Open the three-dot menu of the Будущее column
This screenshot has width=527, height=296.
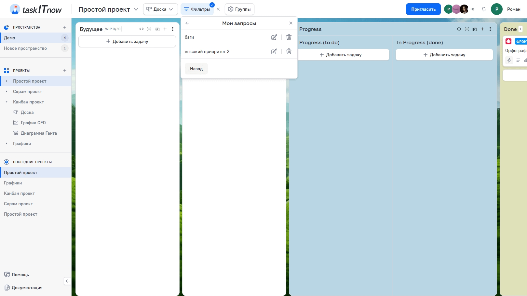point(173,29)
